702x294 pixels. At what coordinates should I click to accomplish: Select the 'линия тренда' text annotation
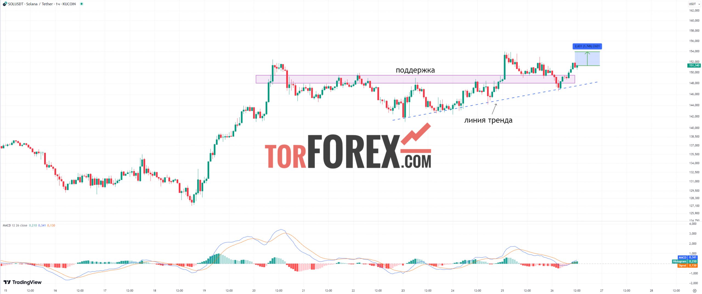click(488, 120)
